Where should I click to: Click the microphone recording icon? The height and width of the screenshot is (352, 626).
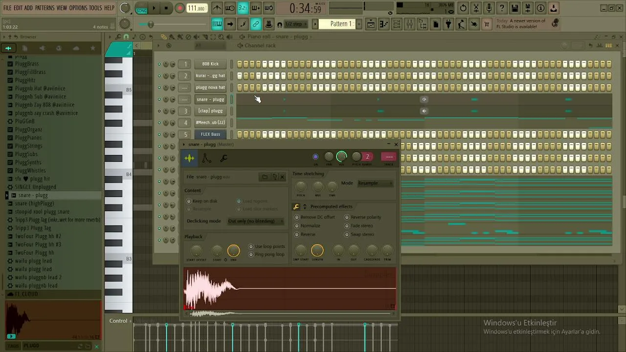(489, 8)
